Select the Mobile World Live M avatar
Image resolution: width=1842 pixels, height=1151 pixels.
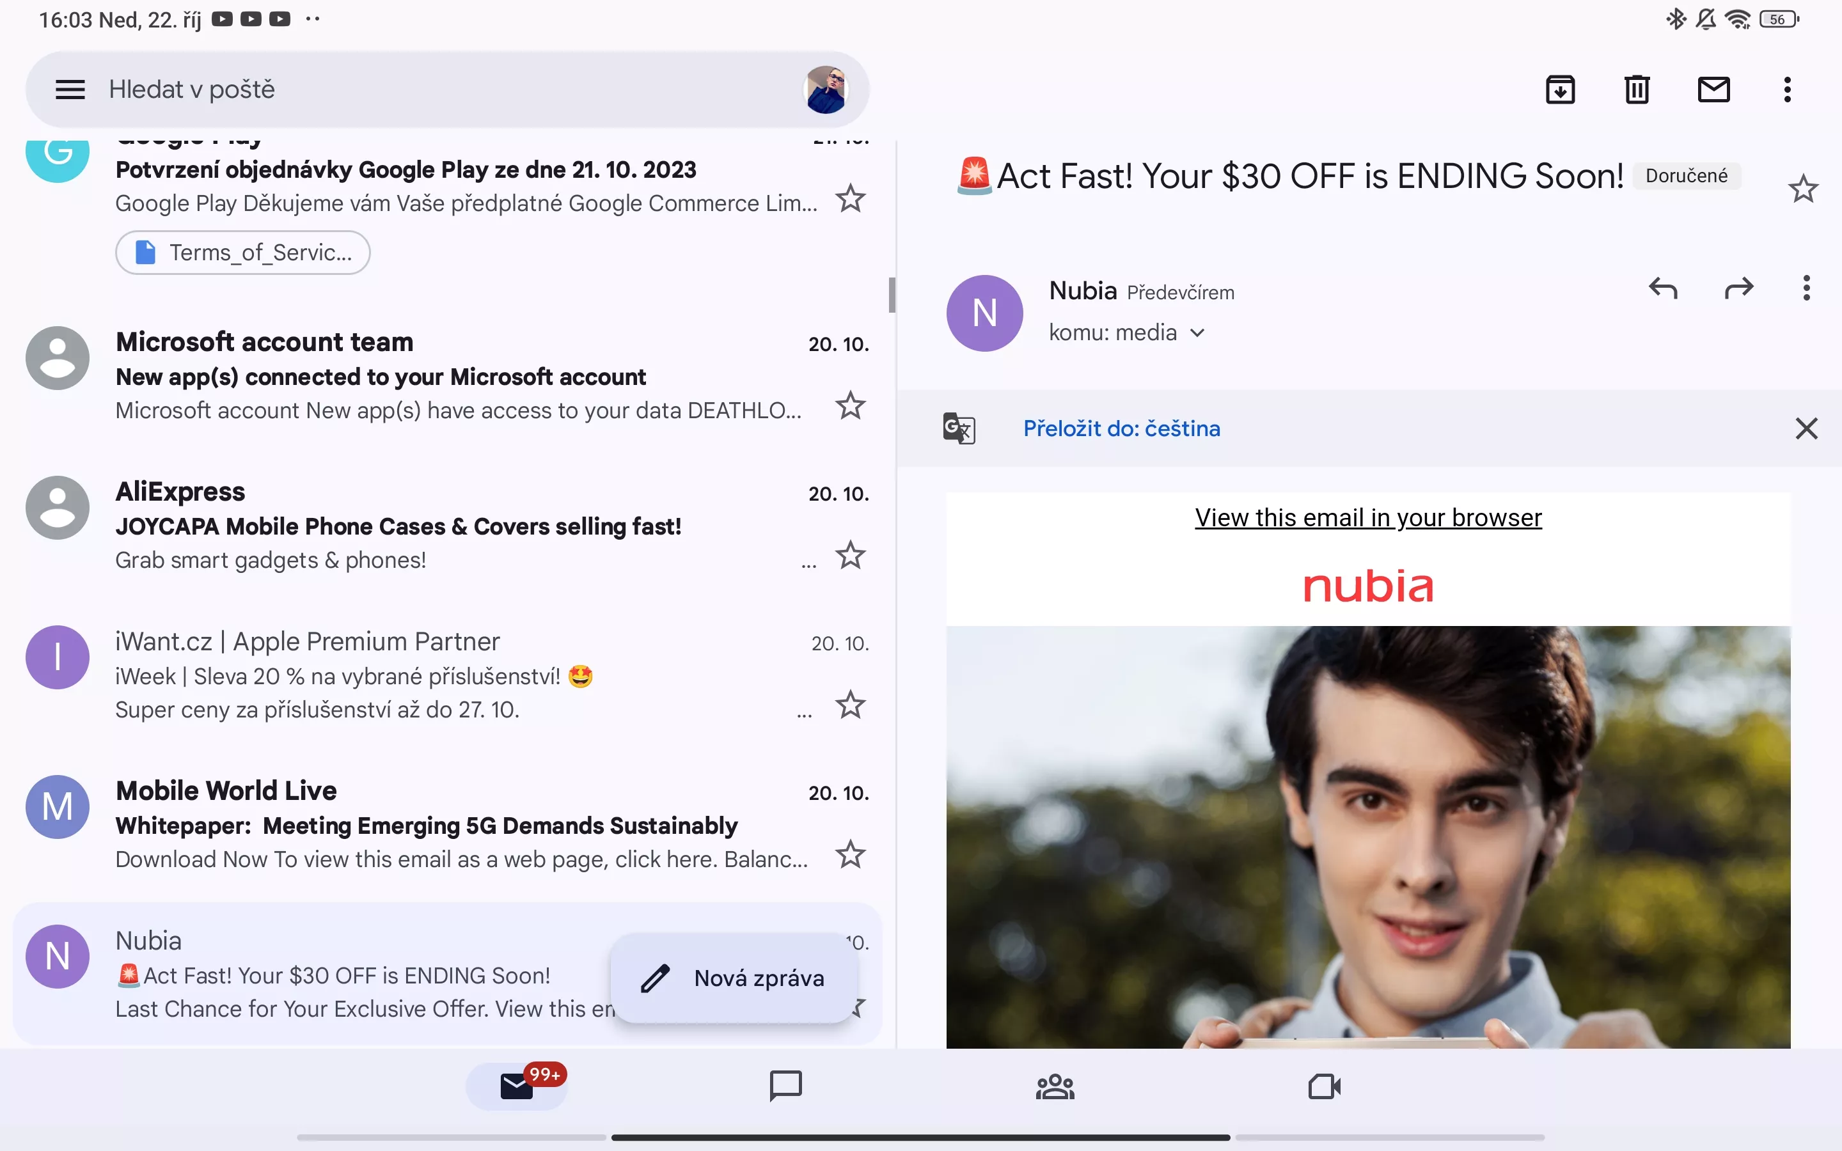[x=58, y=807]
